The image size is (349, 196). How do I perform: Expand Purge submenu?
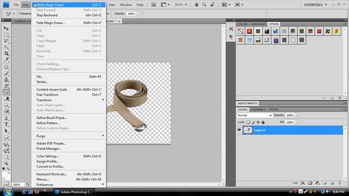pos(69,136)
